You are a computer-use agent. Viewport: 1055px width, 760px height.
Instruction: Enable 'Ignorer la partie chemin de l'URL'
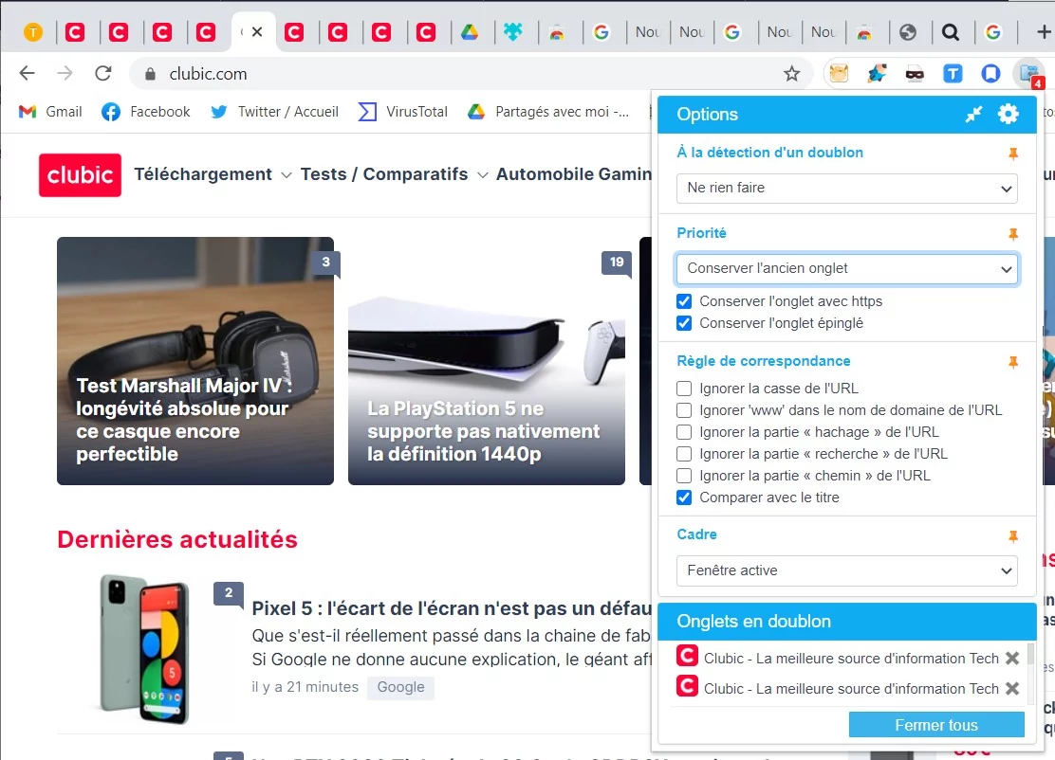click(x=684, y=476)
